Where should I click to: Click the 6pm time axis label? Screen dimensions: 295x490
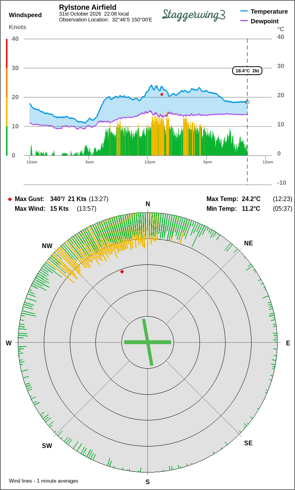coord(208,162)
